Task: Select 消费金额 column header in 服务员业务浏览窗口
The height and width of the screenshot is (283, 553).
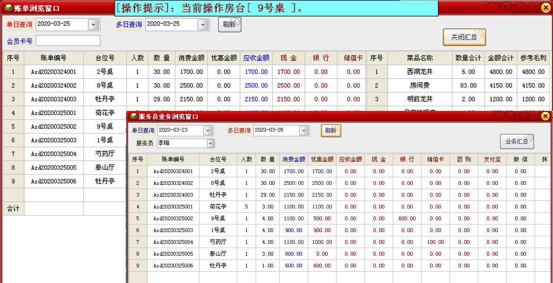Action: pos(294,159)
